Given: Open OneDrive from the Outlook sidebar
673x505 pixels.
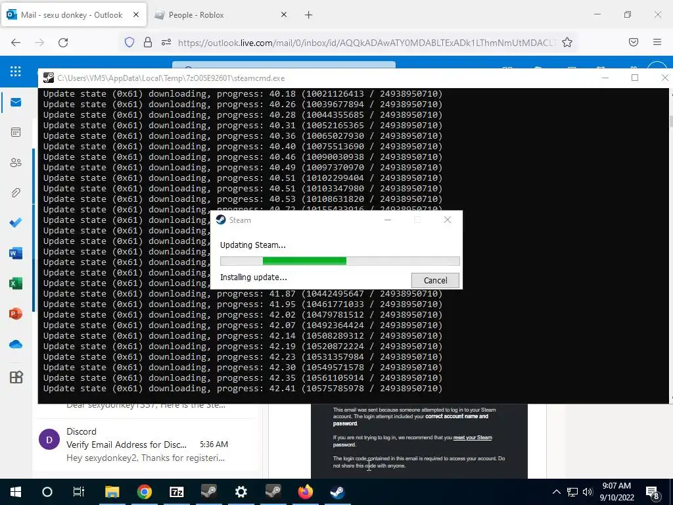Looking at the screenshot, I should (x=16, y=344).
